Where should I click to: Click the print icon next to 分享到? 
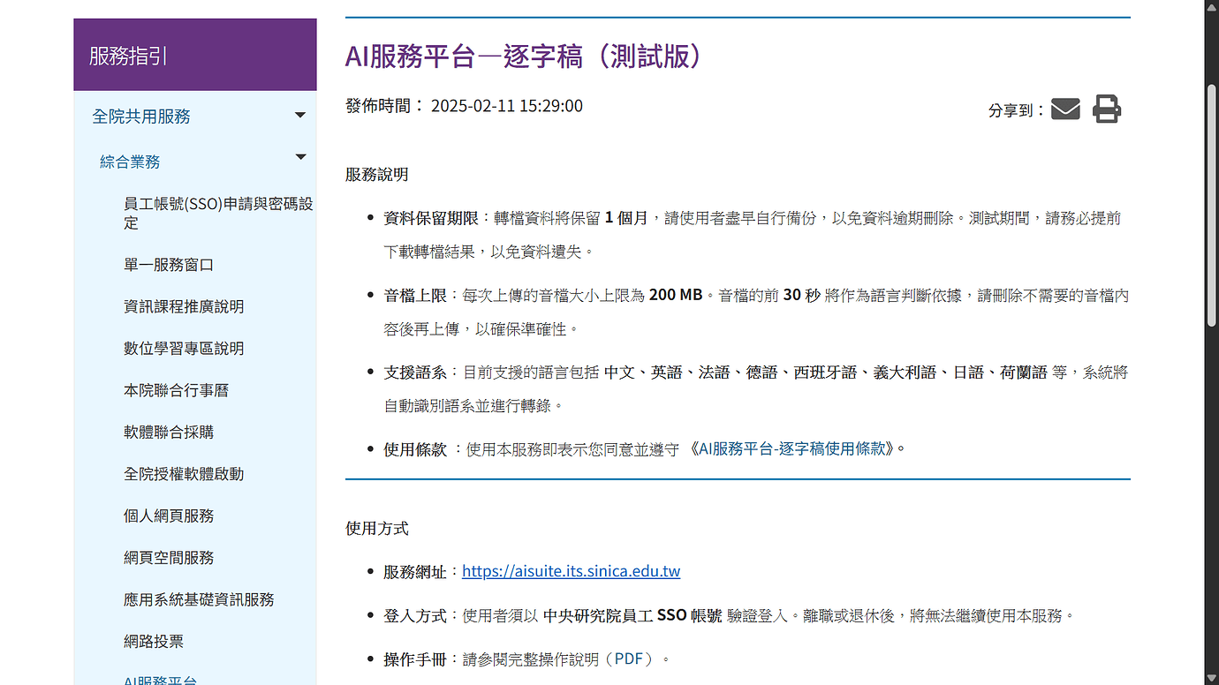(1107, 109)
